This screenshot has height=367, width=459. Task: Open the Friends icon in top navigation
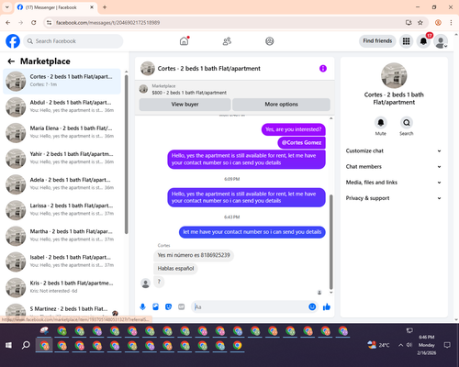(x=227, y=41)
